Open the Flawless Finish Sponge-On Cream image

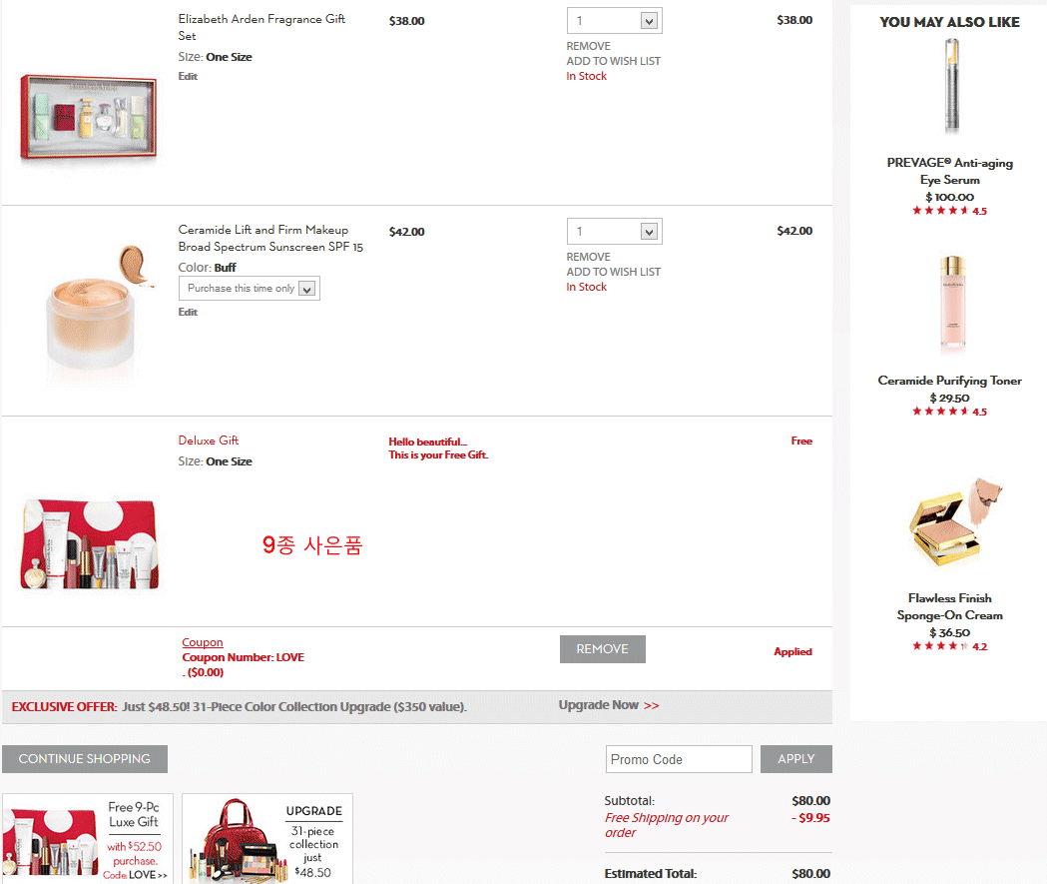click(x=955, y=521)
